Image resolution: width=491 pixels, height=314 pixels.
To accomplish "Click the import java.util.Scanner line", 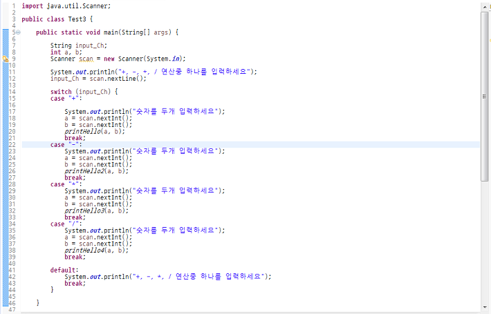I will pos(66,6).
